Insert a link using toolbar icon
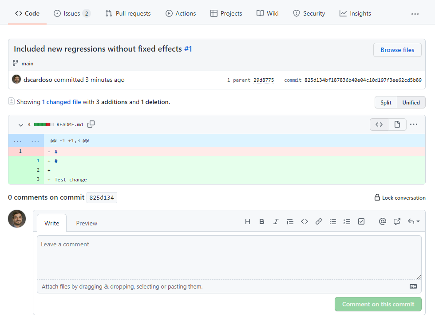Viewport: 435px width, 321px height. pos(318,221)
